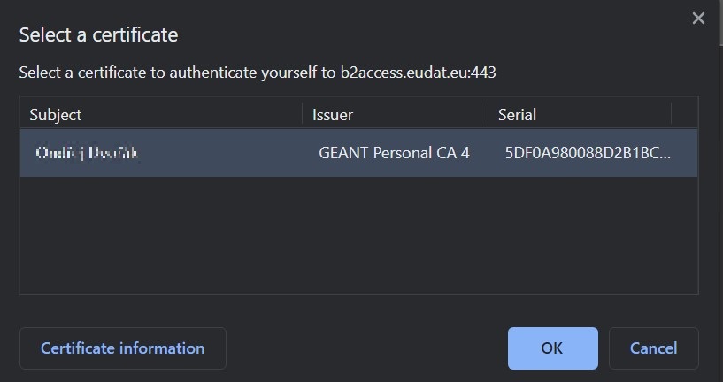The image size is (723, 382).
Task: Click the divider between Issuer and Serial headers
Action: [x=488, y=115]
